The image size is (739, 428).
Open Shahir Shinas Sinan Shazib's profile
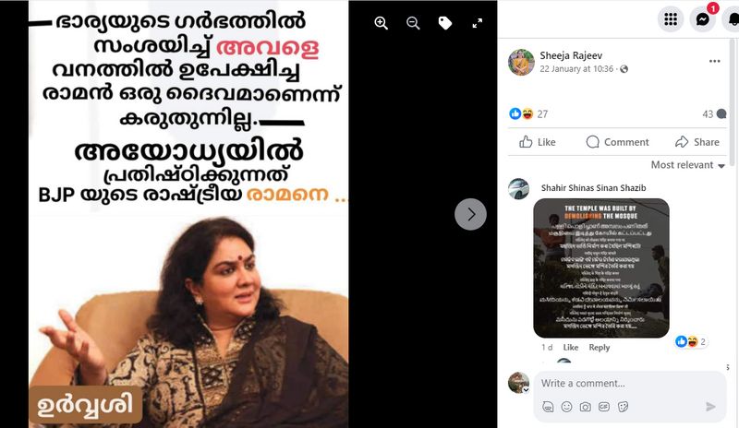(x=593, y=188)
